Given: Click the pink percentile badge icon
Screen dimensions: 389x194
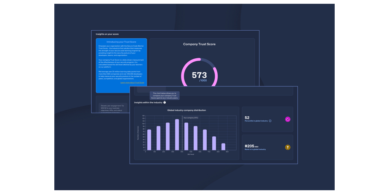Looking at the screenshot, I should point(288,119).
